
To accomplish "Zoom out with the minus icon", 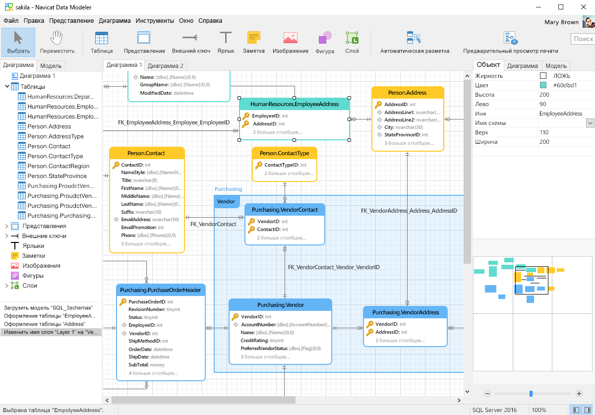I will coord(487,394).
